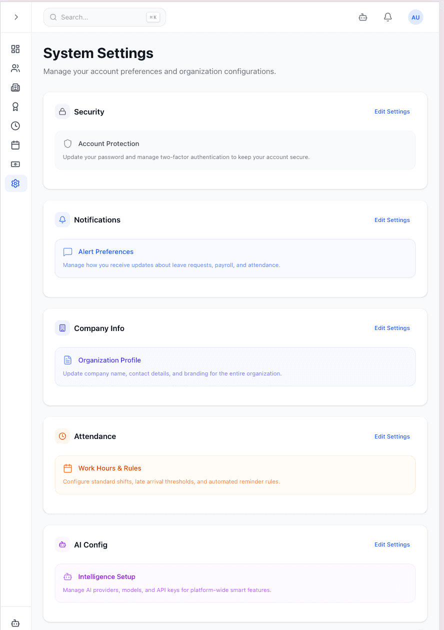The height and width of the screenshot is (630, 444).
Task: Click Edit Settings for Notifications
Action: 392,220
